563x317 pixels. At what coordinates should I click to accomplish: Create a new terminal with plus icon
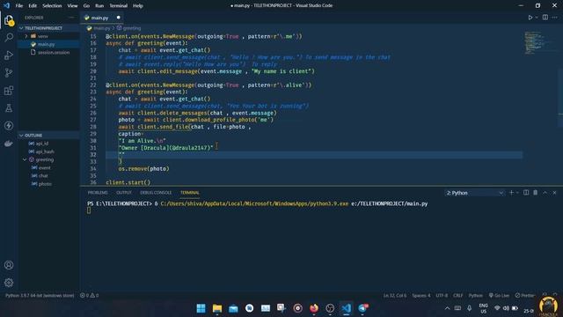pos(511,193)
